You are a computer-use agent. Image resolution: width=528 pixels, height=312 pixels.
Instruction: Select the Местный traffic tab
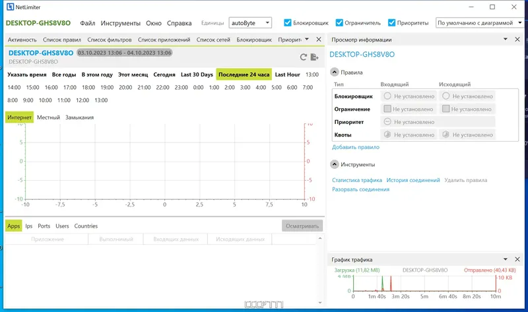pyautogui.click(x=48, y=117)
